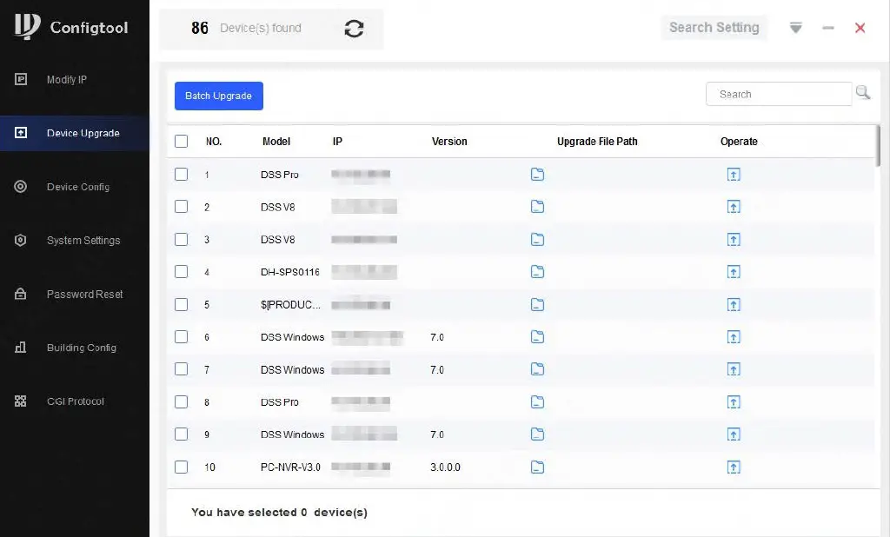The height and width of the screenshot is (537, 890).
Task: Check the PC-NVR-V3.0 row checkbox
Action: 181,467
